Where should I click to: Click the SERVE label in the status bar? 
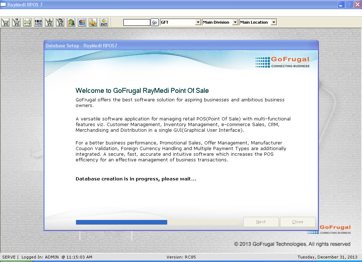click(x=9, y=257)
